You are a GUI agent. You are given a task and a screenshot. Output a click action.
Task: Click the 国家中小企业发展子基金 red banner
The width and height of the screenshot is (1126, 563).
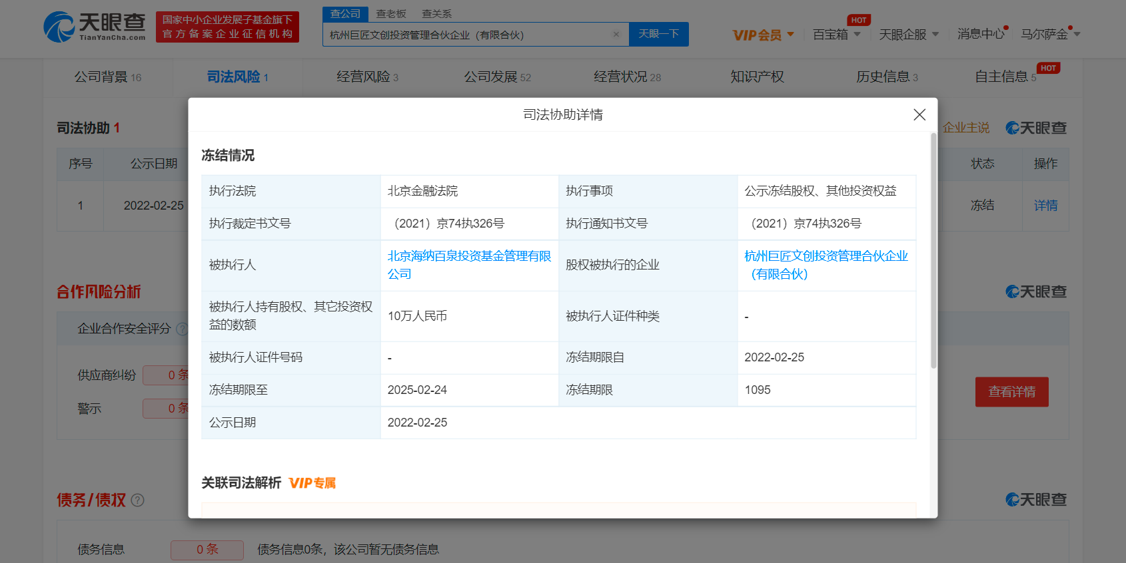[x=227, y=27]
